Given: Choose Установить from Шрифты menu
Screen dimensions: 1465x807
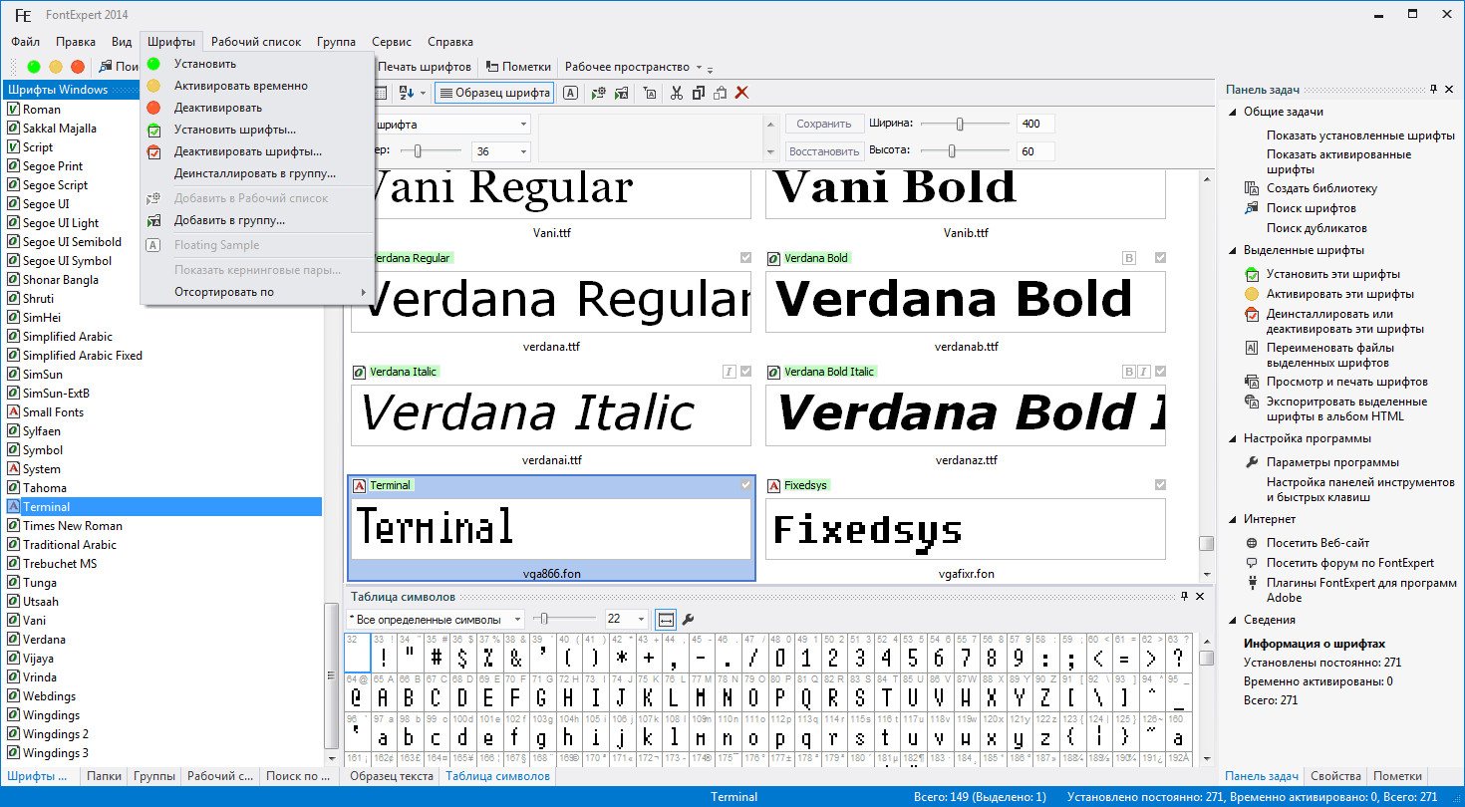Looking at the screenshot, I should pos(257,64).
